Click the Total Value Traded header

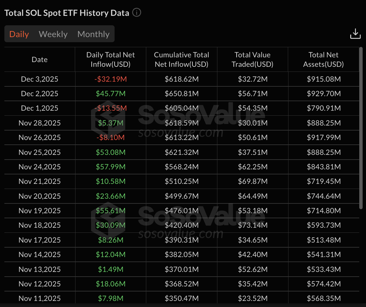(252, 60)
